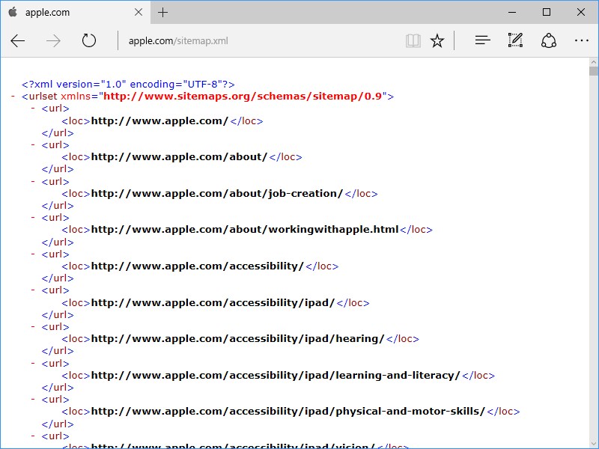Open a new tab with plus
Screen dimensions: 599x449
[x=162, y=12]
